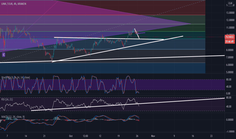Screen dimensions: 236x139
Task: Click the 13.00000 price axis value
Action: tap(230, 13)
